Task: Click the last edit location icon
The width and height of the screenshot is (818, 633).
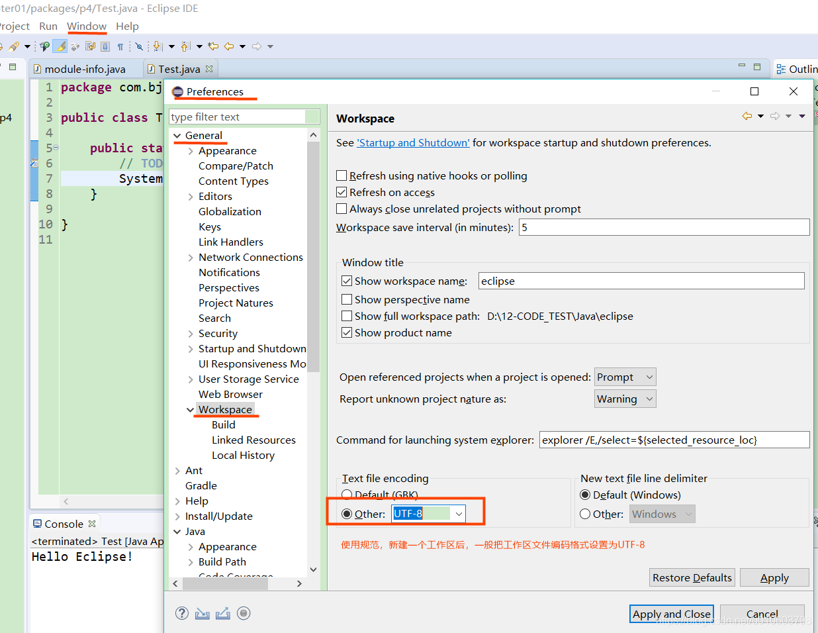Action: pos(213,46)
